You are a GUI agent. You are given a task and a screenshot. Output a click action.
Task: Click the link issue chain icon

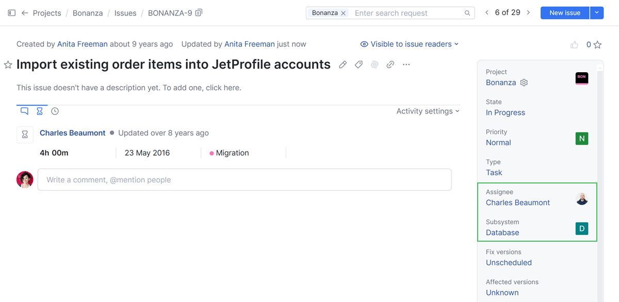pyautogui.click(x=390, y=64)
